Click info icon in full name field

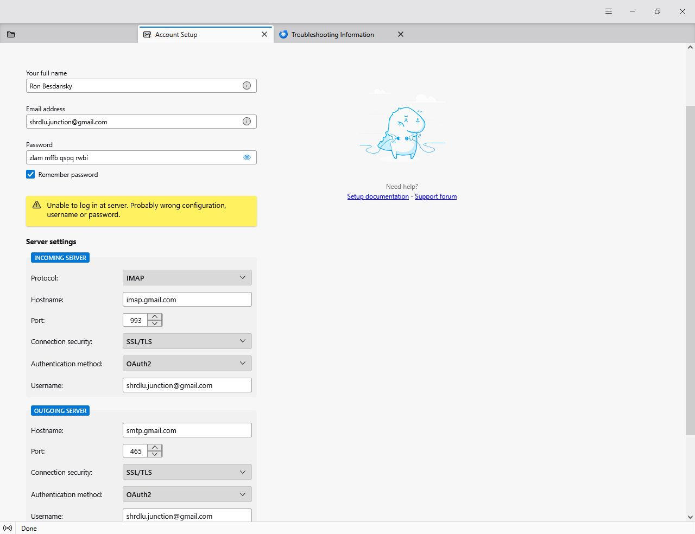[247, 86]
